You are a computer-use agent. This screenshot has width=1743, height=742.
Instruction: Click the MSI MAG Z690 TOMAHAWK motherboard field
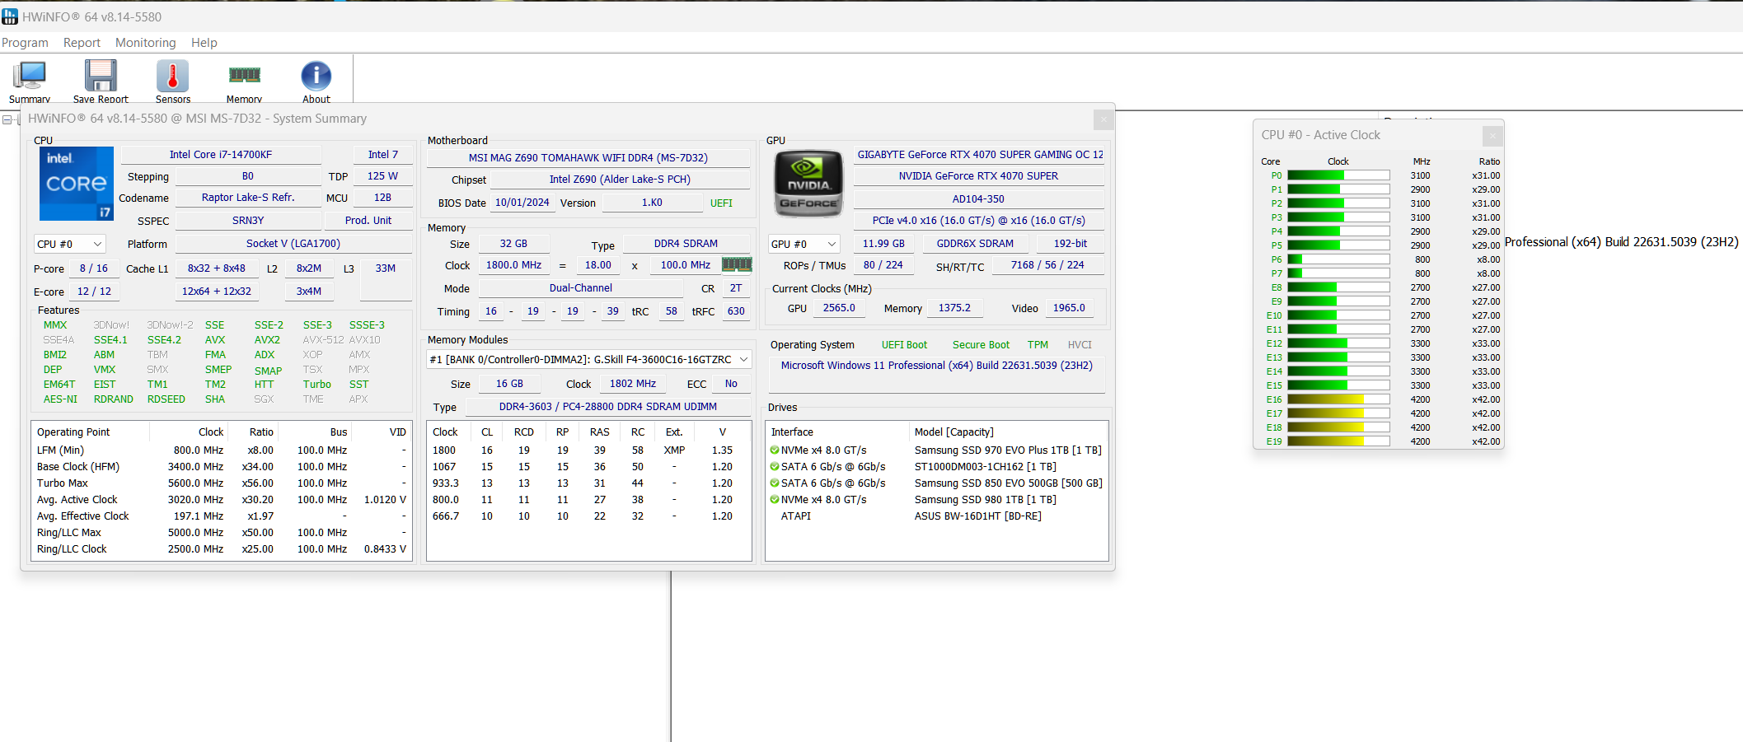588,158
